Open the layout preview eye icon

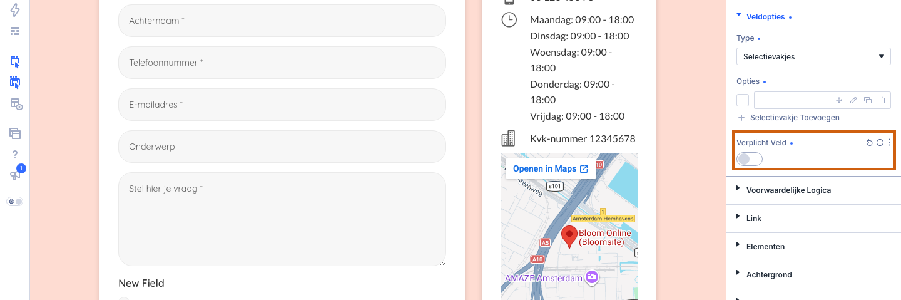pos(16,104)
